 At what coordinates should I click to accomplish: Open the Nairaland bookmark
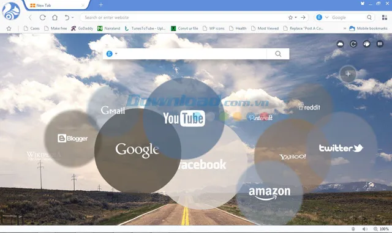[x=109, y=29]
